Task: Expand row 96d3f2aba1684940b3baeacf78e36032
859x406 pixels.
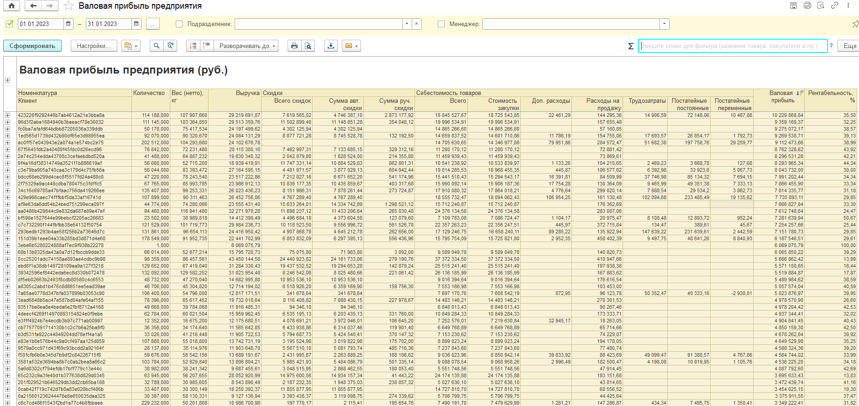Action: [x=7, y=122]
